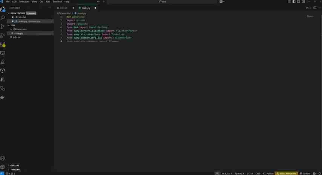The width and height of the screenshot is (322, 175).
Task: Click the Select Interpreter warning
Action: pyautogui.click(x=287, y=173)
